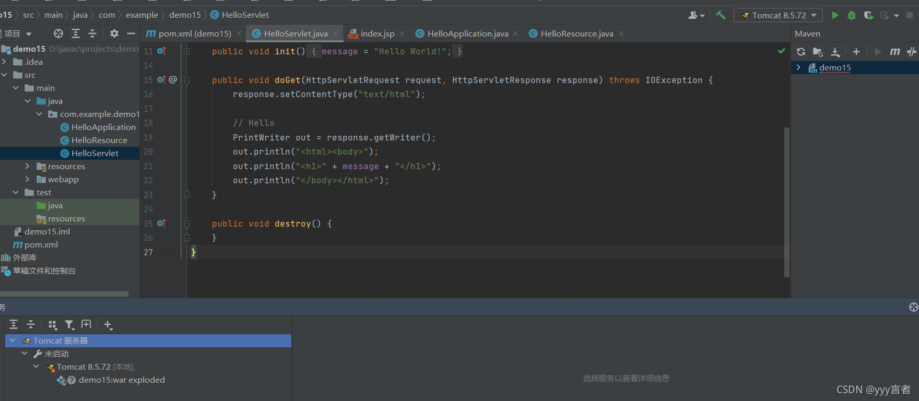919x401 pixels.
Task: Unfold the collapsed init method at line 11
Action: pyautogui.click(x=187, y=51)
